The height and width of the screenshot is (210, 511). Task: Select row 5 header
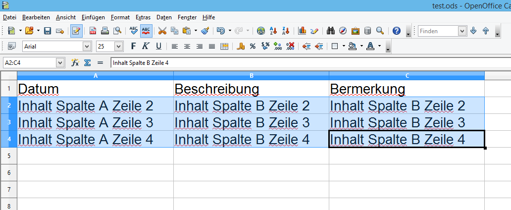[x=8, y=156]
